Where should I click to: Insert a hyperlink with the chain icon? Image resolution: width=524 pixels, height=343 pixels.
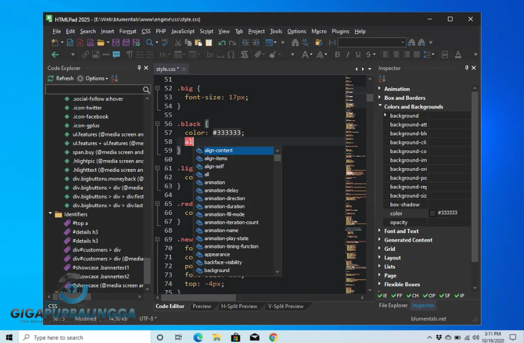(86, 54)
